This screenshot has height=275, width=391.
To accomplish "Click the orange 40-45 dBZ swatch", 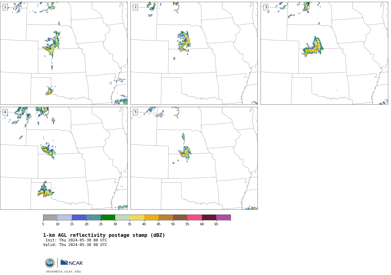I will point(151,218).
